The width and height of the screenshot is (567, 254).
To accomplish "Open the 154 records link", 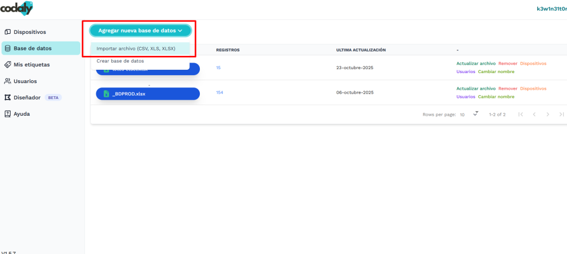I will (219, 92).
